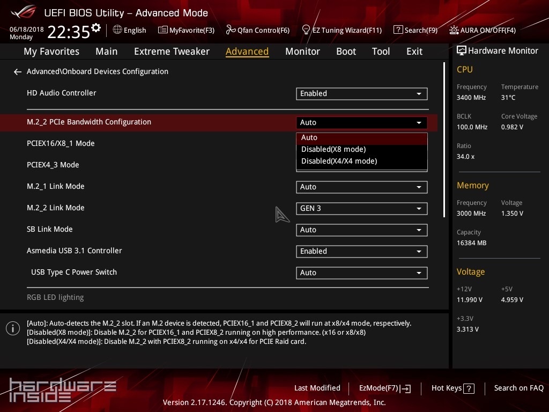This screenshot has height=412, width=549.
Task: Click Core Voltage 0.982 V value
Action: pos(512,127)
